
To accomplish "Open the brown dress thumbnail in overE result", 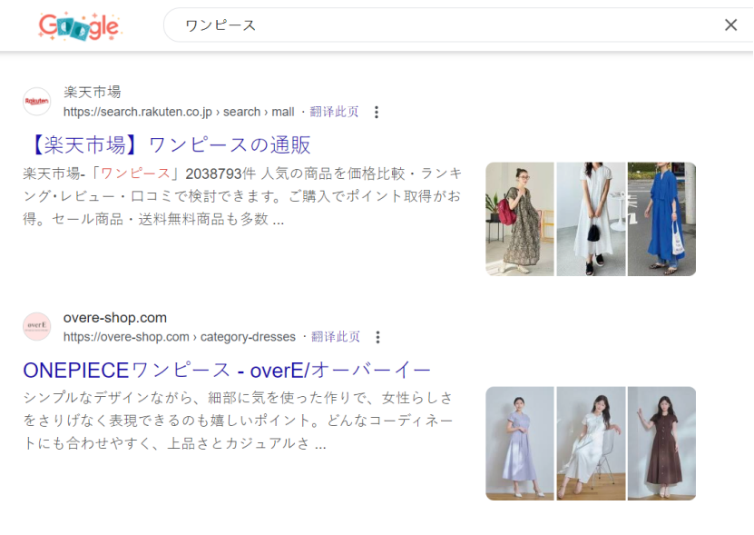I will (661, 443).
